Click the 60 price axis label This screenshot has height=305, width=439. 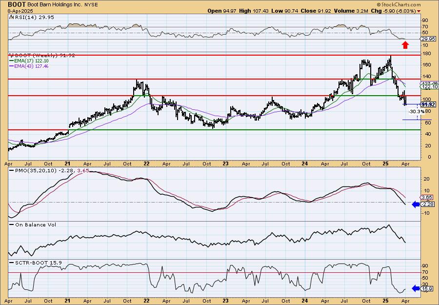428,122
